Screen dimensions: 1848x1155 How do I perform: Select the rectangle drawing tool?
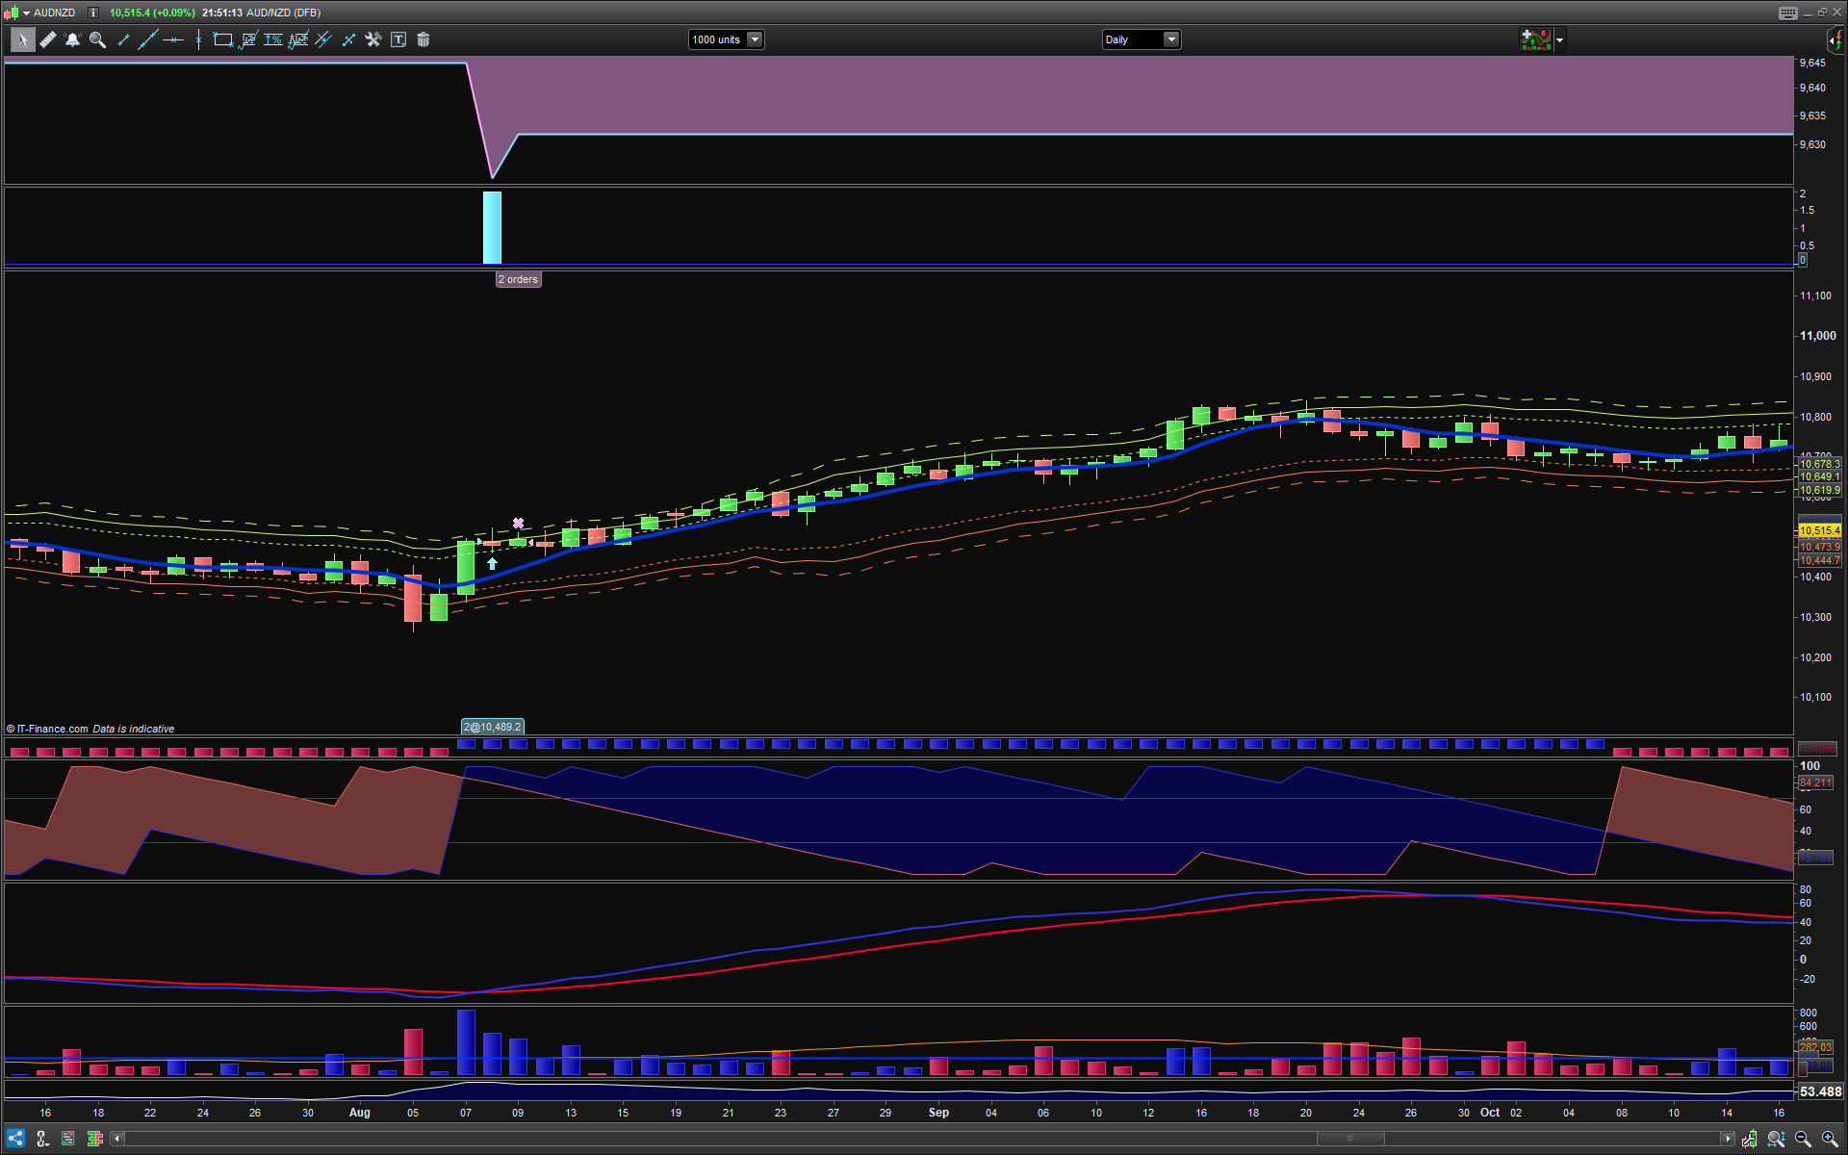222,39
